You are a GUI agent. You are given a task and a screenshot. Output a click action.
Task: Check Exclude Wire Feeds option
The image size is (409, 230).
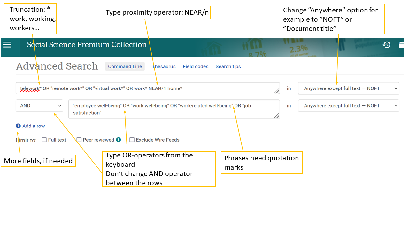point(132,140)
